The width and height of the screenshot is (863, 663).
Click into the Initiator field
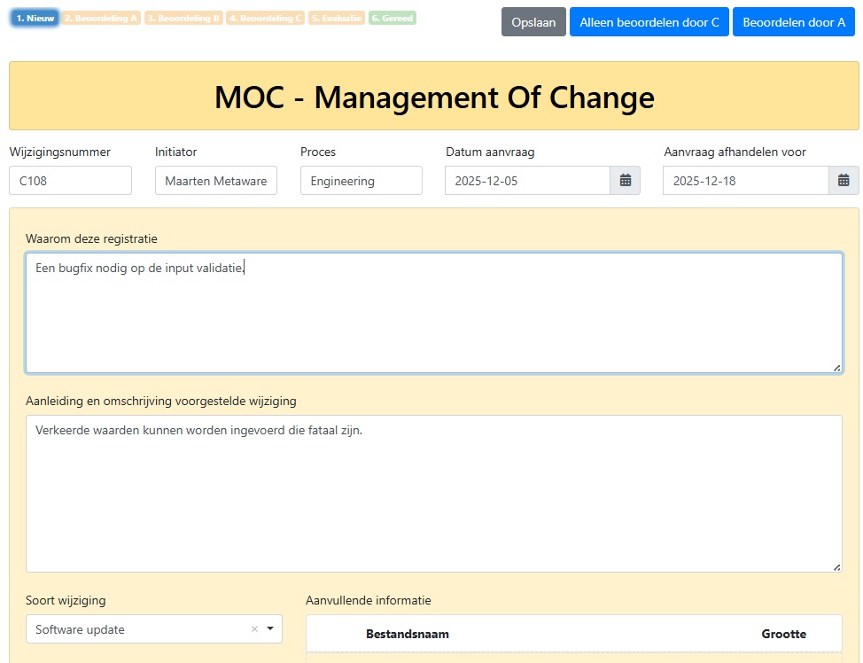point(216,181)
